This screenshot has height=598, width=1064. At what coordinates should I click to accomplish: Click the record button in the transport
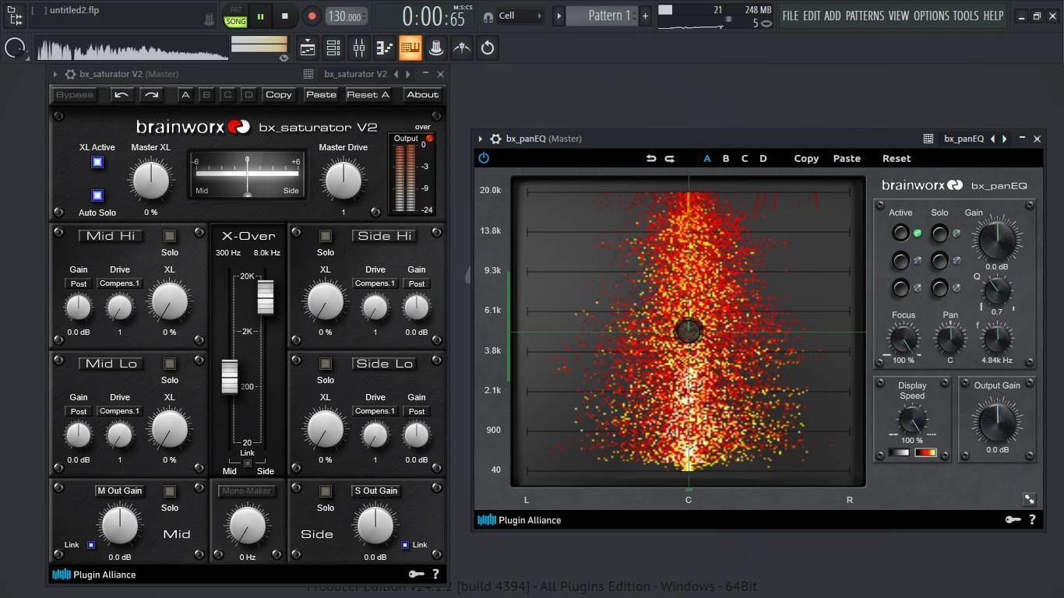312,16
